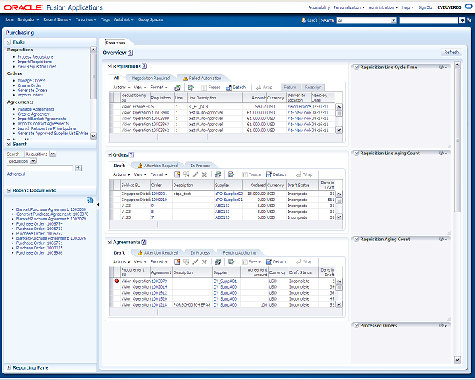Click the Refresh button

(x=451, y=53)
